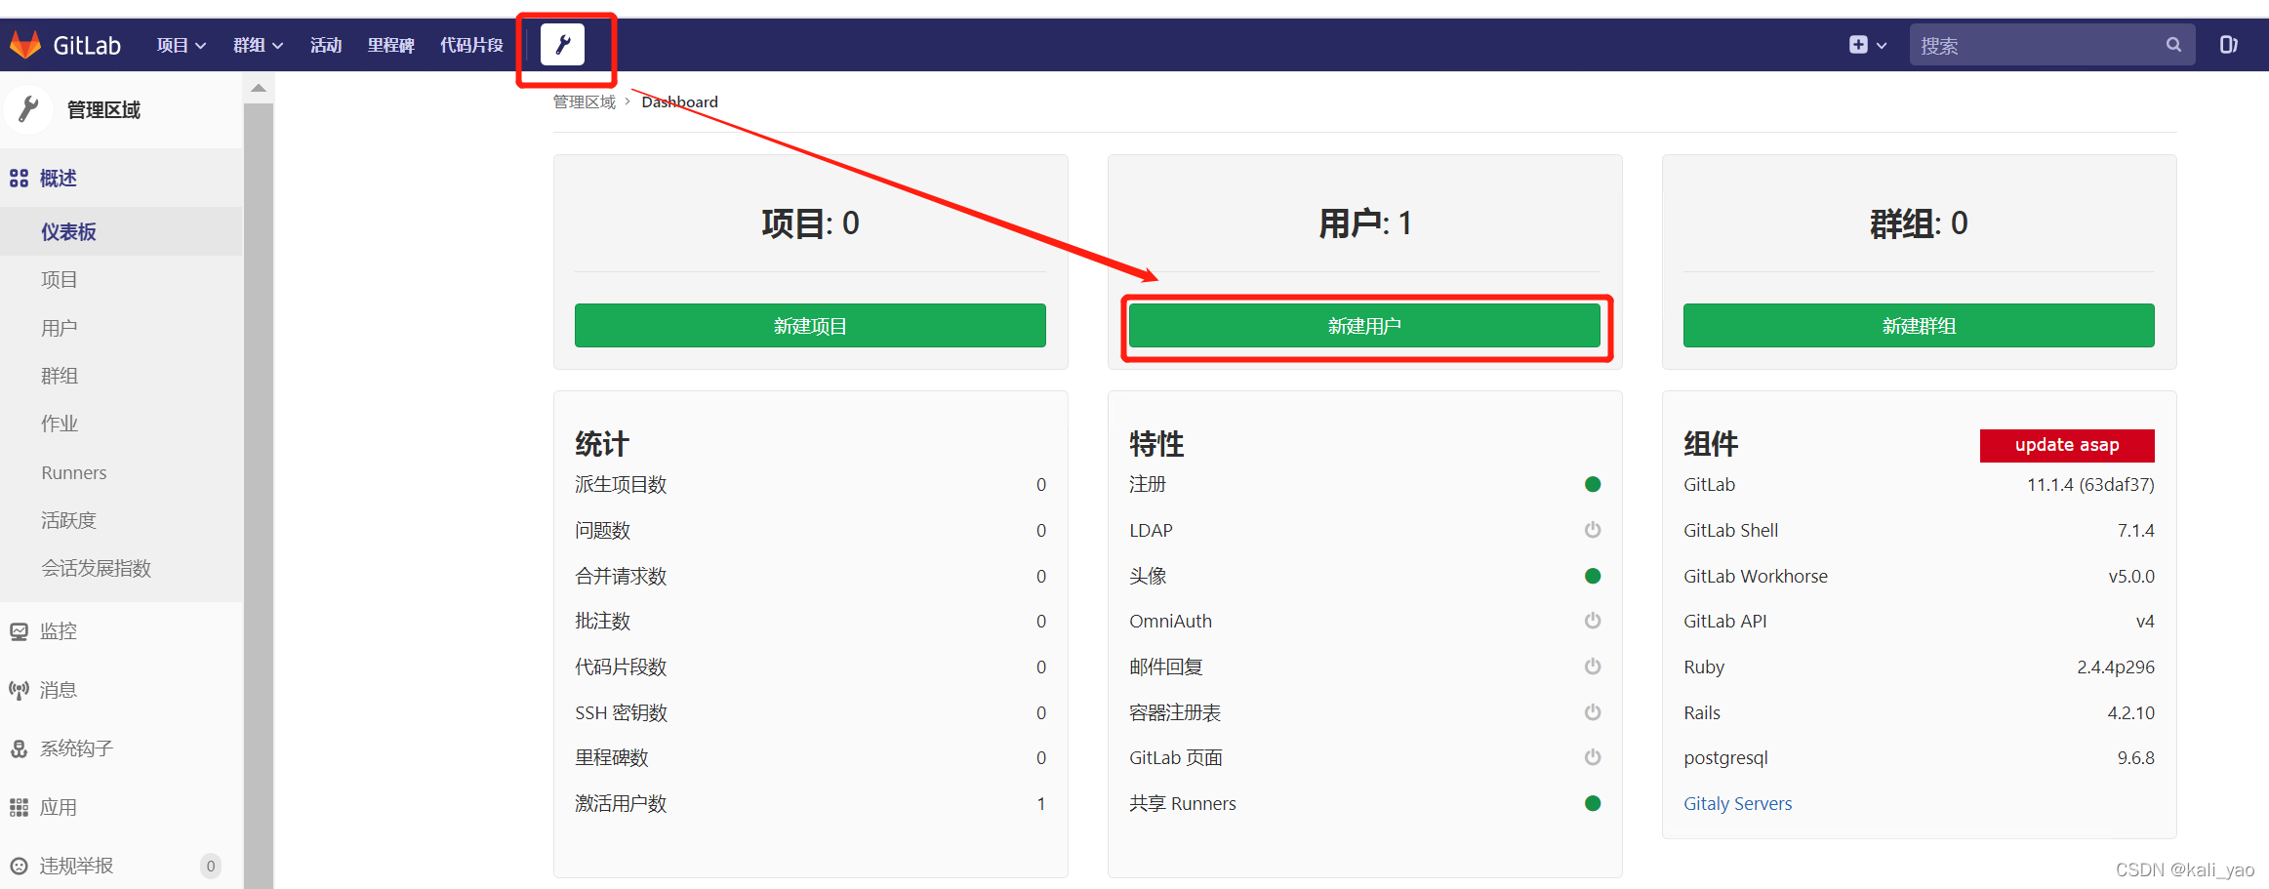Viewport: 2269px width, 889px height.
Task: Click the 消息 broadcast icon
Action: tap(19, 690)
